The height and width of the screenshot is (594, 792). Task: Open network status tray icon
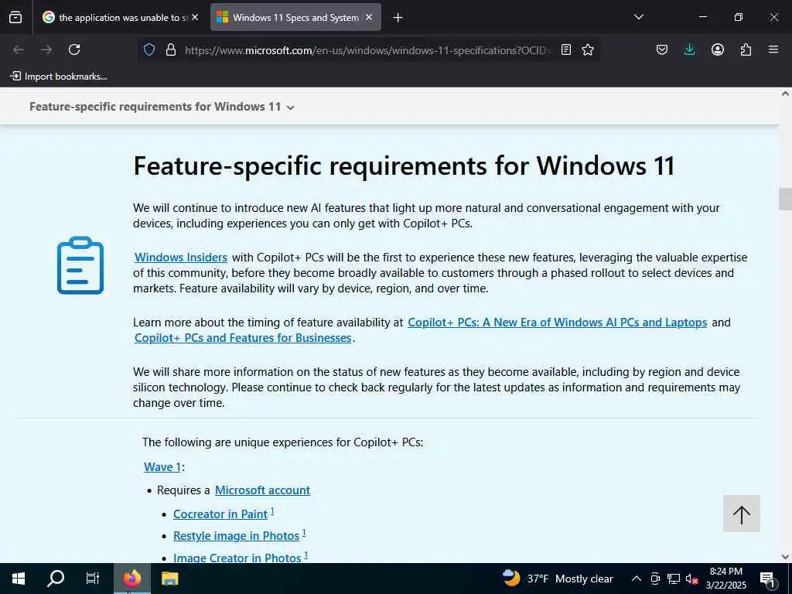674,579
